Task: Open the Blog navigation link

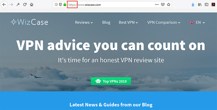Action: (x=106, y=22)
